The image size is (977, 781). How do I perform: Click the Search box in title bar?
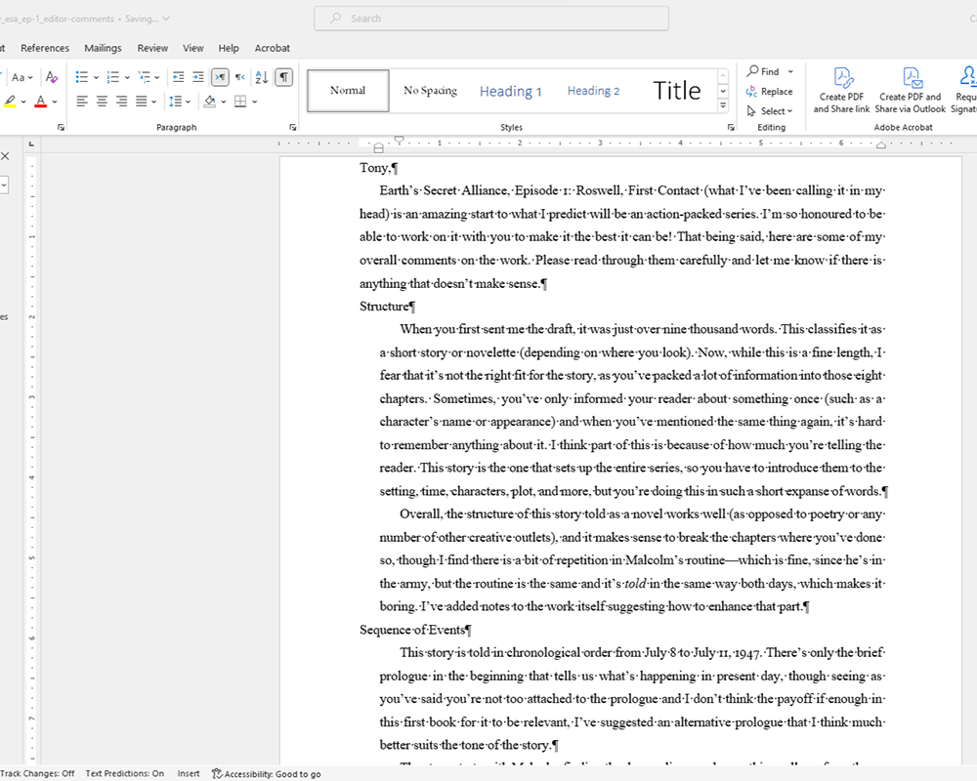pos(491,19)
